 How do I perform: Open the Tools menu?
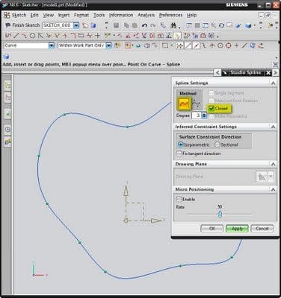[x=99, y=15]
